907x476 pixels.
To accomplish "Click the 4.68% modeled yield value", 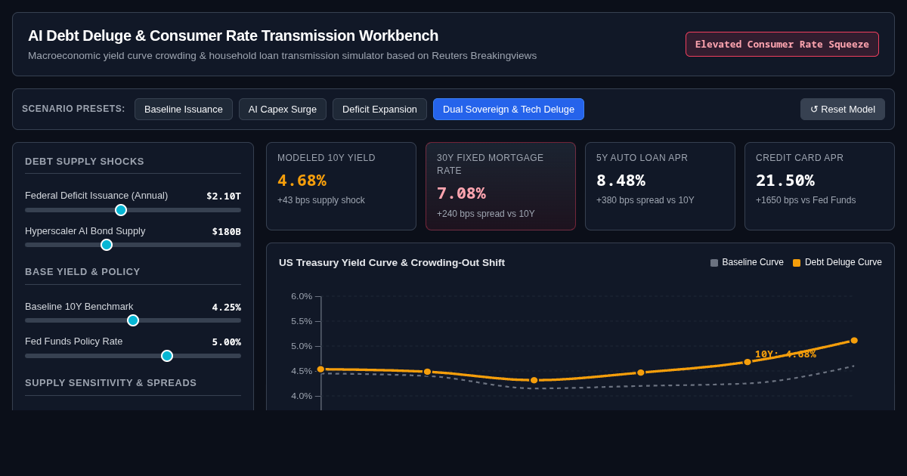I will click(302, 181).
